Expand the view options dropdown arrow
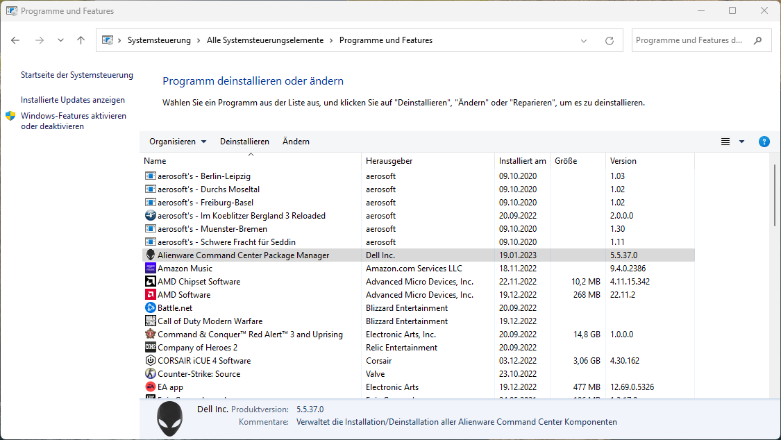Image resolution: width=781 pixels, height=440 pixels. [x=741, y=142]
